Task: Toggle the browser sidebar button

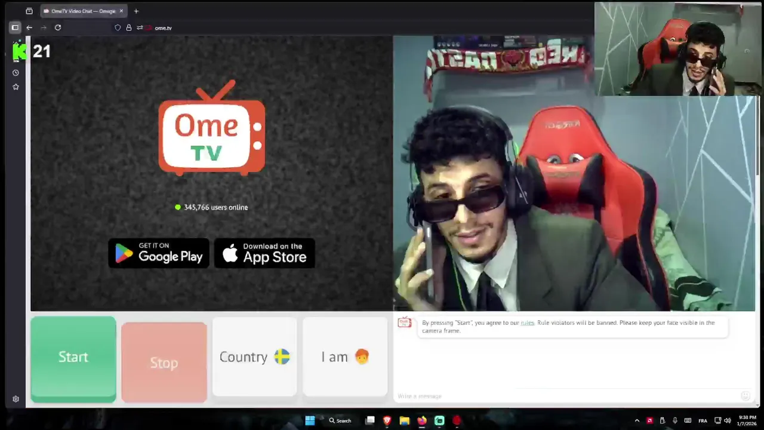Action: point(15,27)
